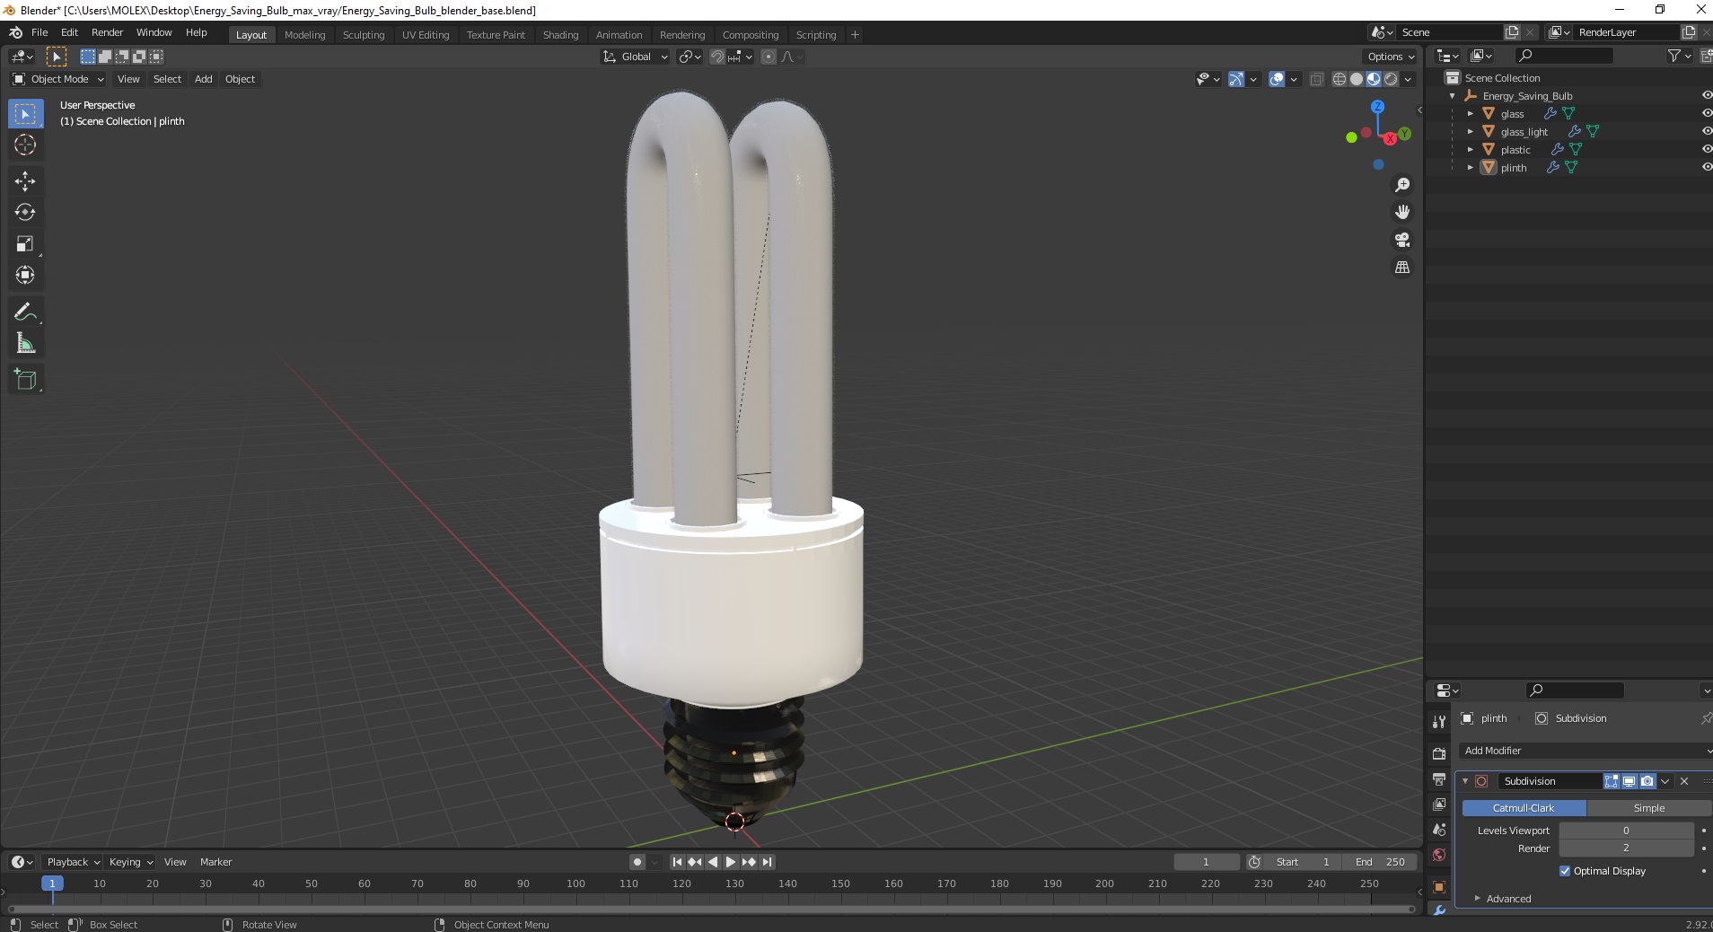Viewport: 1713px width, 932px height.
Task: Activate the Move tool
Action: click(x=25, y=180)
